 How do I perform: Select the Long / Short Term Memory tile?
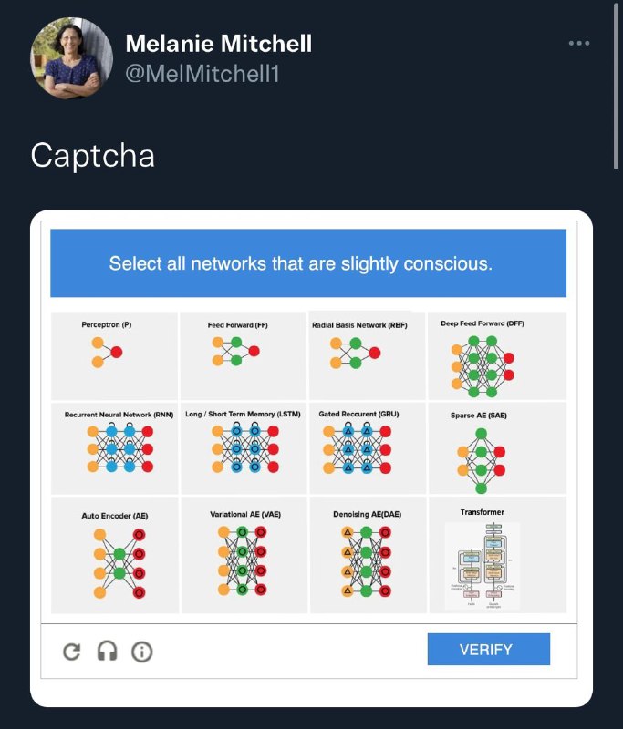click(x=244, y=448)
